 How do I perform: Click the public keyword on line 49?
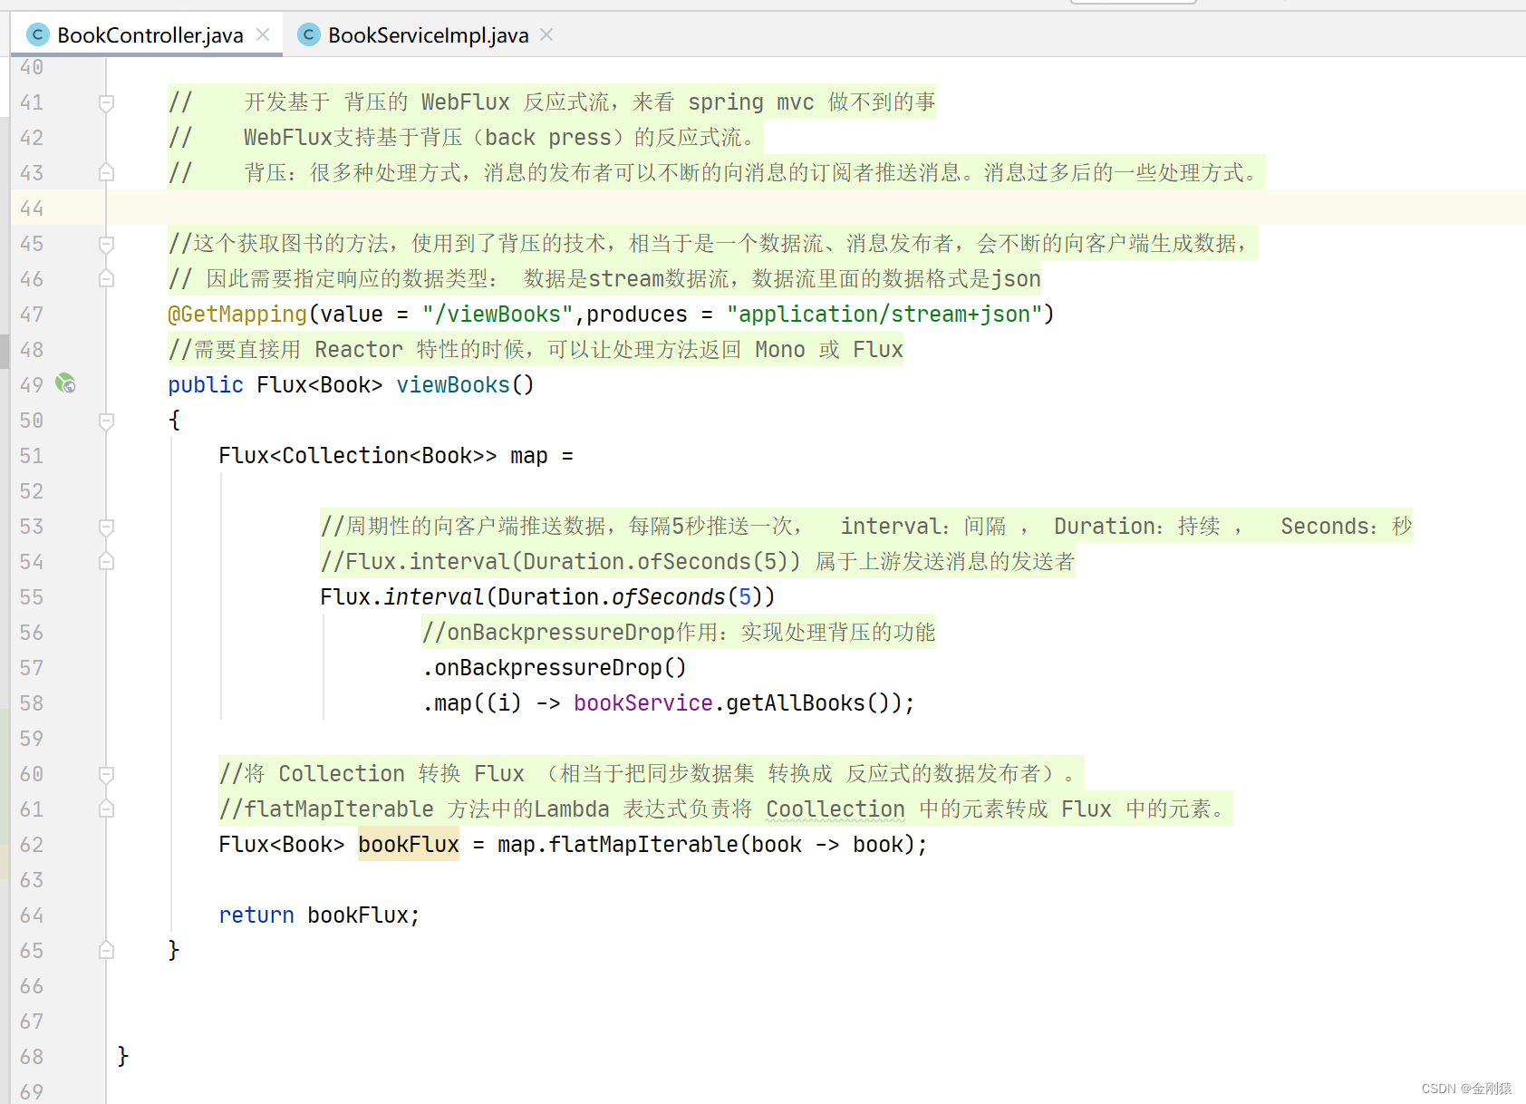coord(206,385)
